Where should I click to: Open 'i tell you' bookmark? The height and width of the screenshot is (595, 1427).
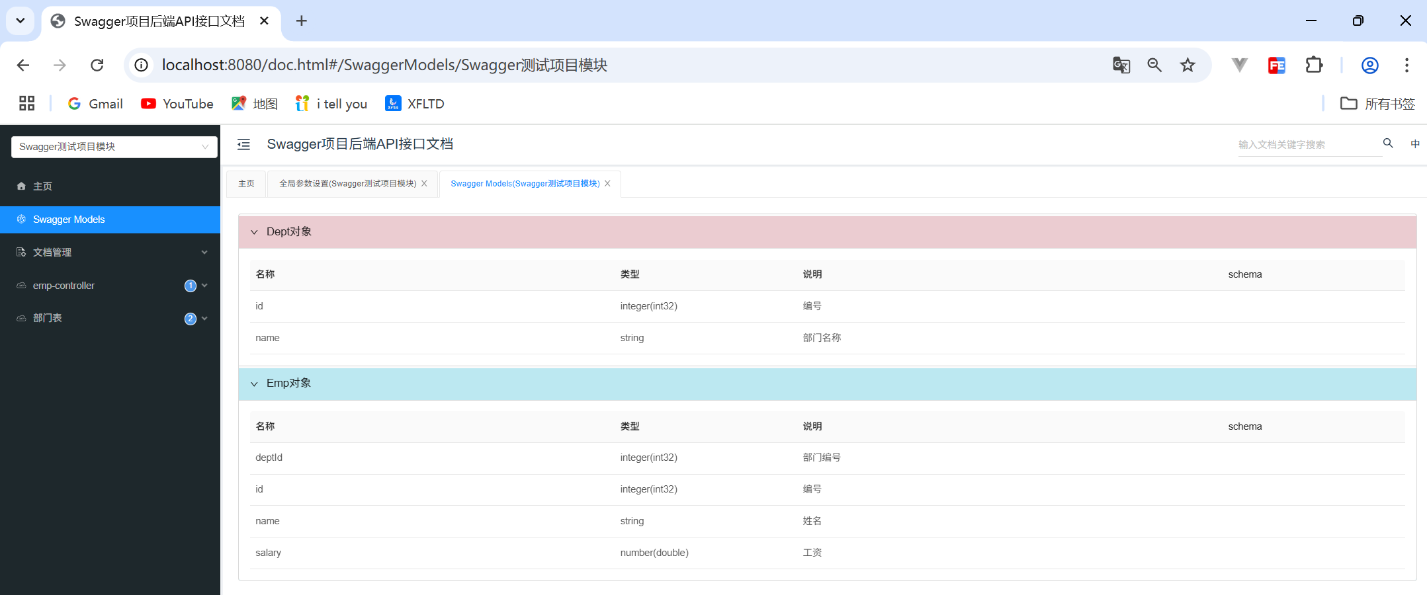[x=331, y=104]
